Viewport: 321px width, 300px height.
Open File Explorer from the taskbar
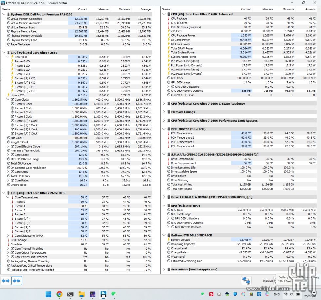tap(82, 294)
